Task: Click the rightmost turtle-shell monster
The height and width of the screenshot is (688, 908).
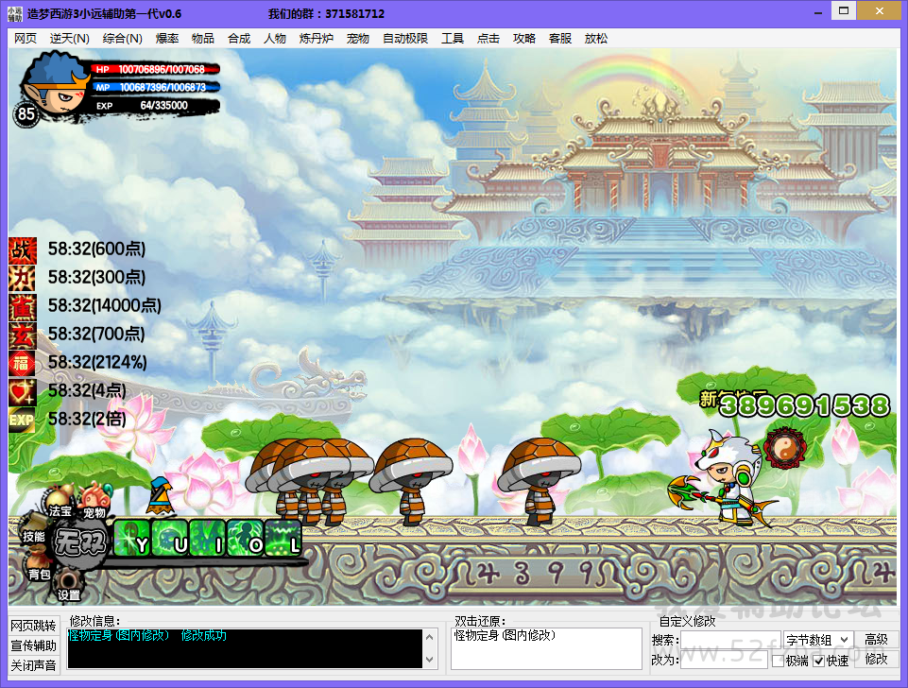Action: click(x=540, y=481)
